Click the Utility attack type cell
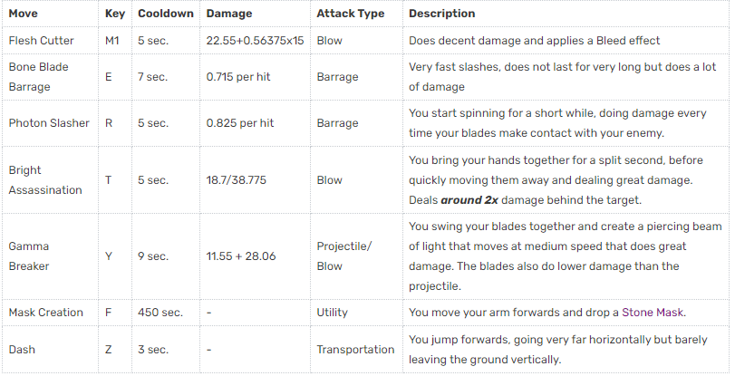This screenshot has width=735, height=376. (332, 313)
